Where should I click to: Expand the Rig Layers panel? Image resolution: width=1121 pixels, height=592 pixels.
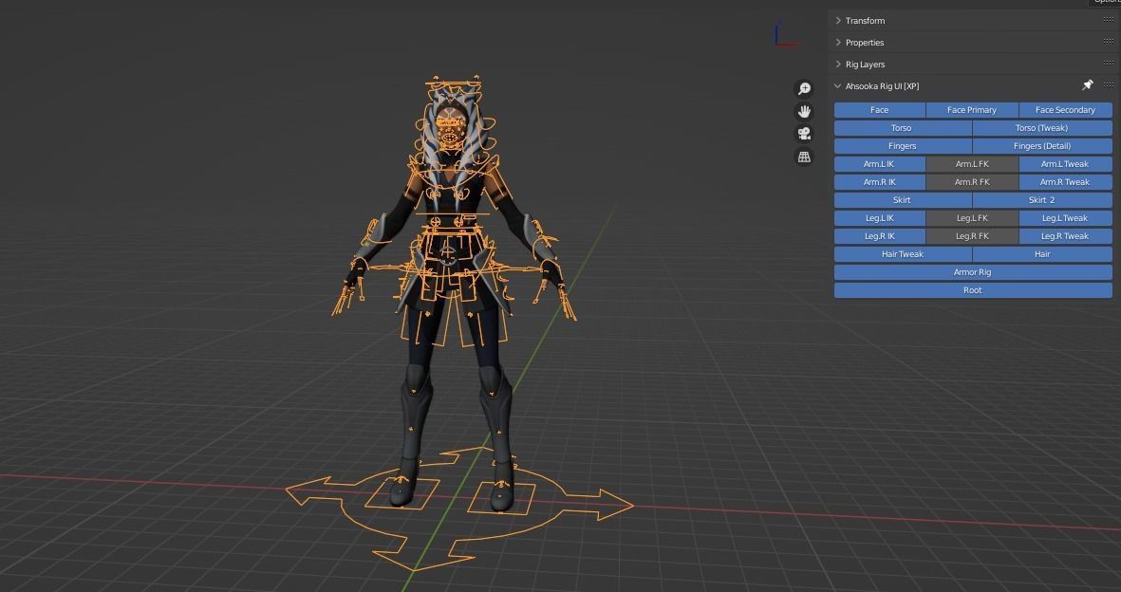pos(838,65)
